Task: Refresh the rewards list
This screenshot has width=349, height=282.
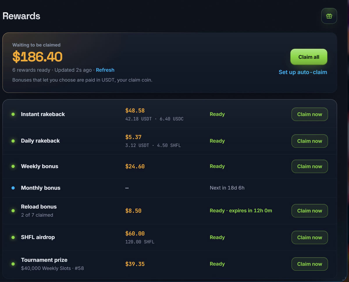Action: 105,70
